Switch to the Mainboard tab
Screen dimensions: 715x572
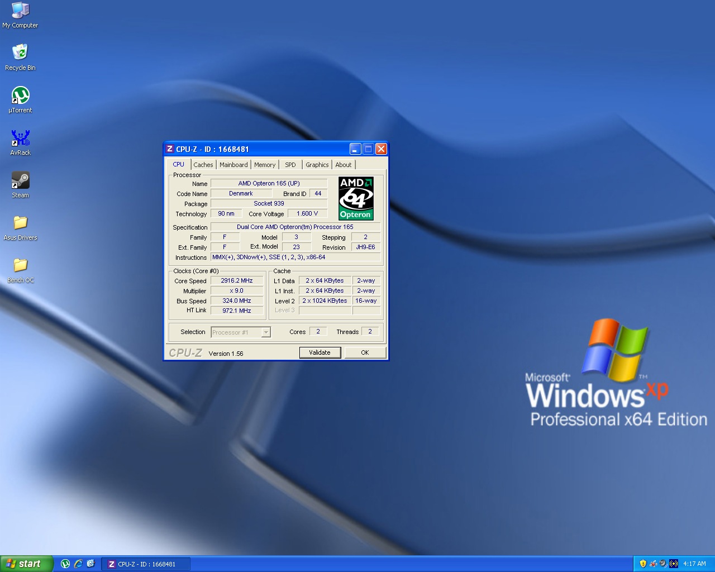pyautogui.click(x=233, y=165)
